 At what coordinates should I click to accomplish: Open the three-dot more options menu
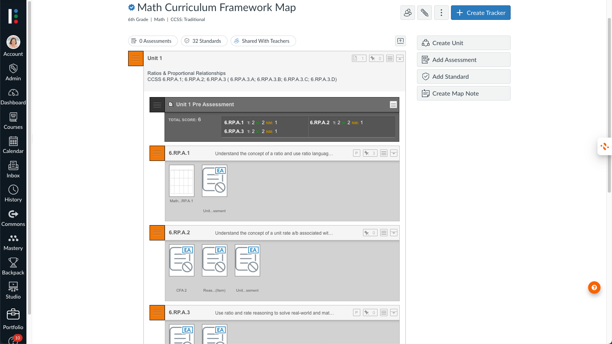441,13
